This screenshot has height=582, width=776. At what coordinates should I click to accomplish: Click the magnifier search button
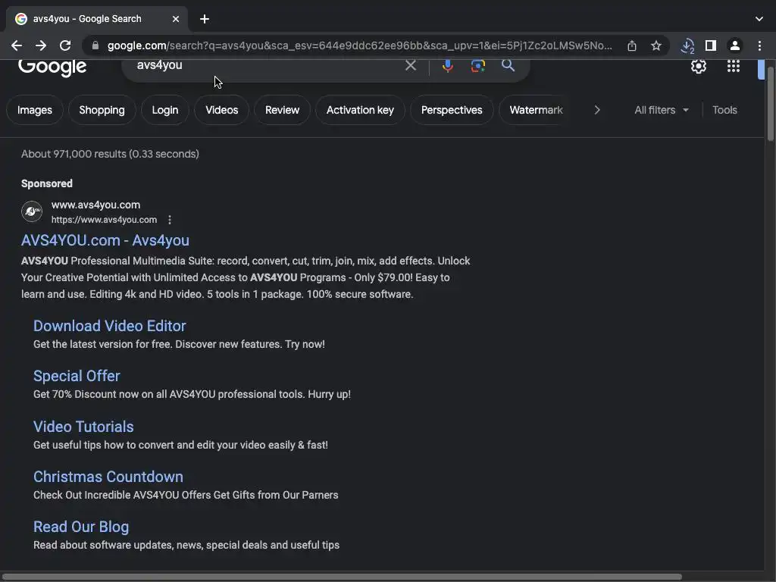coord(508,65)
